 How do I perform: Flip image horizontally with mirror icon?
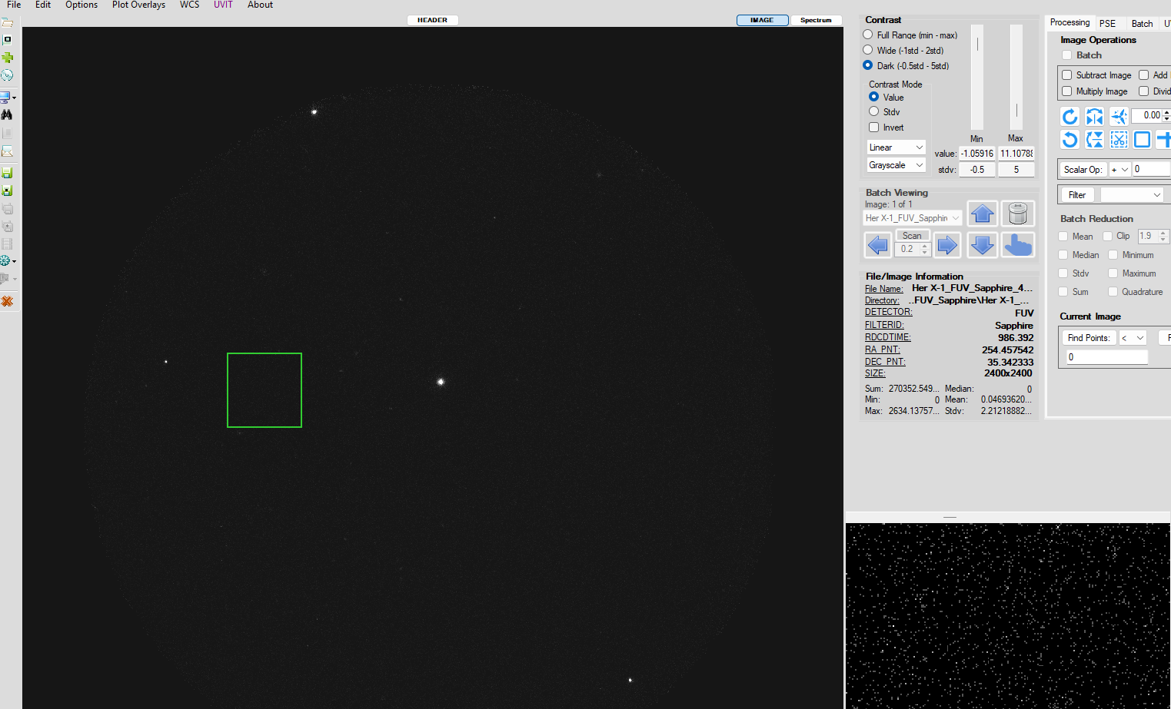[1094, 116]
